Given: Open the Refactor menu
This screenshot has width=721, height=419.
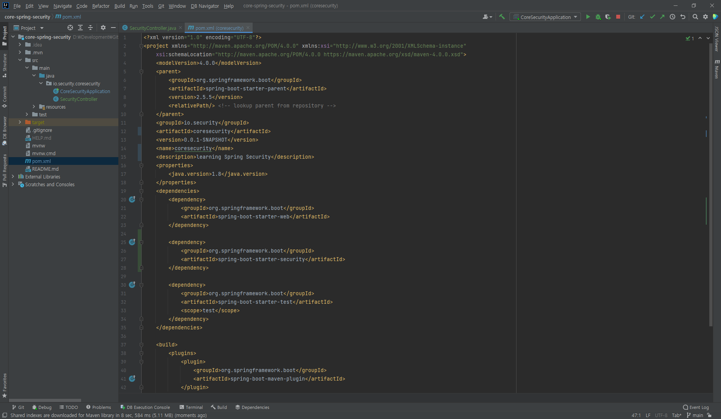Looking at the screenshot, I should point(101,6).
